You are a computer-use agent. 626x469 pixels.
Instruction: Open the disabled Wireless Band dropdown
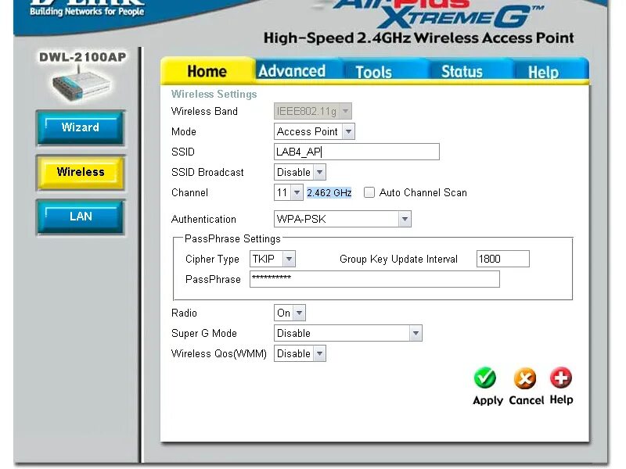(x=312, y=111)
